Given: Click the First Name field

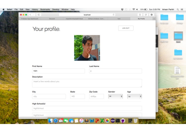Looking at the screenshot, I should click(59, 71).
